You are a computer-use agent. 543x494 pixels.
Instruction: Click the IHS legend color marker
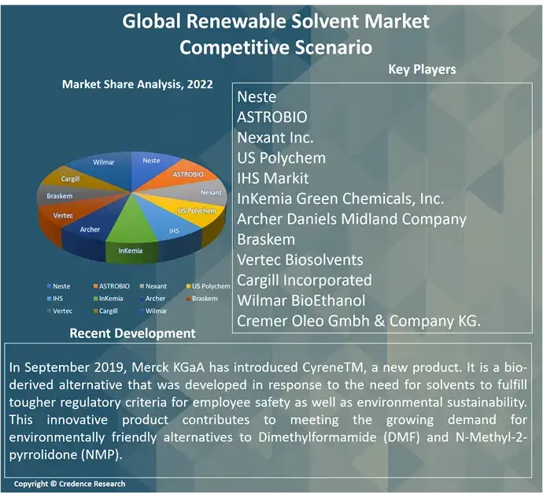click(49, 299)
